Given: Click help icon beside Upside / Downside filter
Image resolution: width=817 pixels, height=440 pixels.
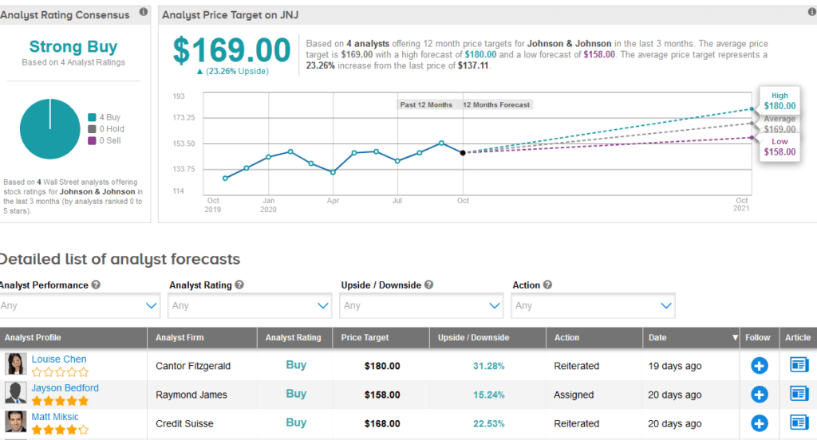Looking at the screenshot, I should click(428, 285).
